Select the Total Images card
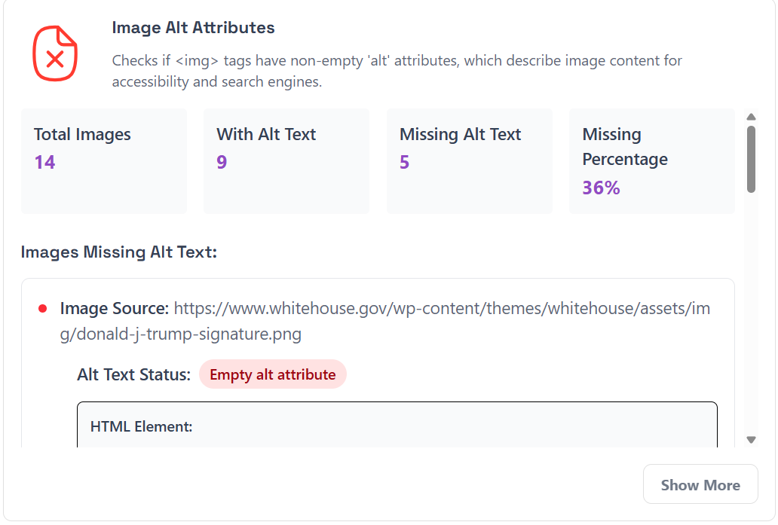This screenshot has width=778, height=525. [x=104, y=161]
